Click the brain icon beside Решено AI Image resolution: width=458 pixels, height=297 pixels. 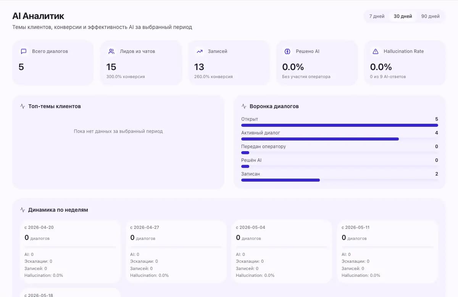coord(287,51)
